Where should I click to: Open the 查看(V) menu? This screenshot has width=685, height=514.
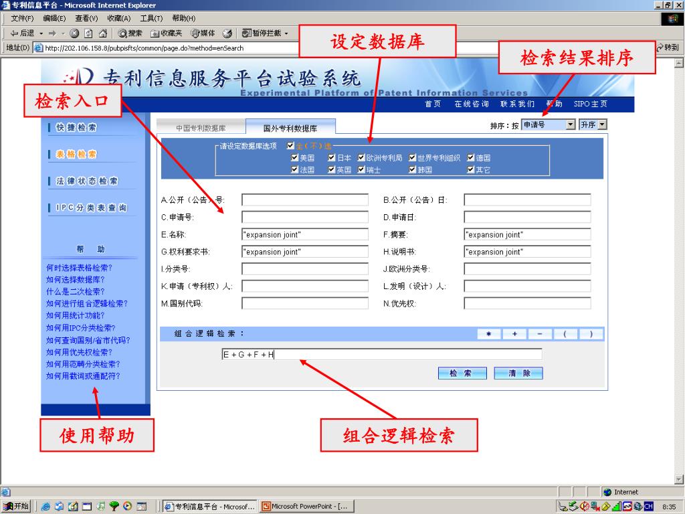[x=86, y=18]
